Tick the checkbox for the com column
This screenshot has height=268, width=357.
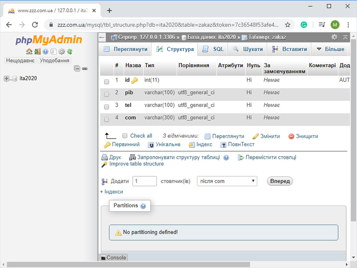click(x=107, y=119)
